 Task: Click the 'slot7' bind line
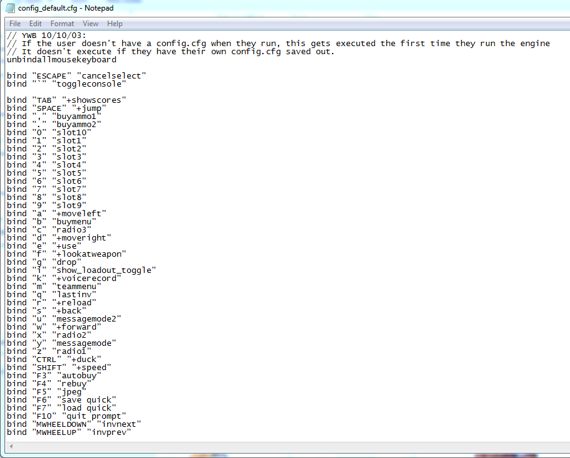47,189
